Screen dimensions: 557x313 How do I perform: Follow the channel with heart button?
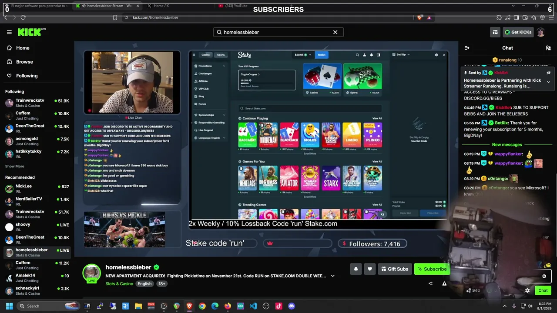click(369, 269)
